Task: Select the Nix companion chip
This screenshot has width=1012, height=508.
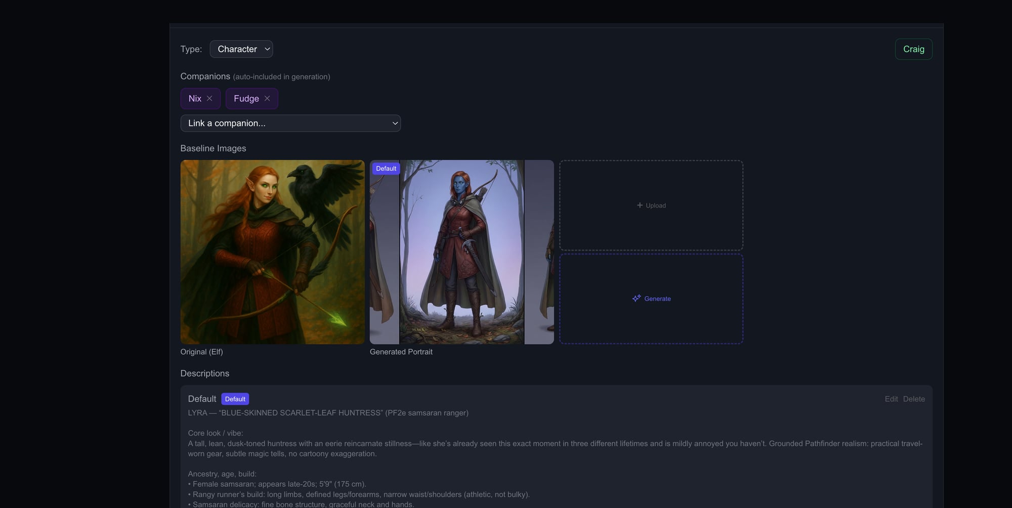Action: (x=195, y=99)
